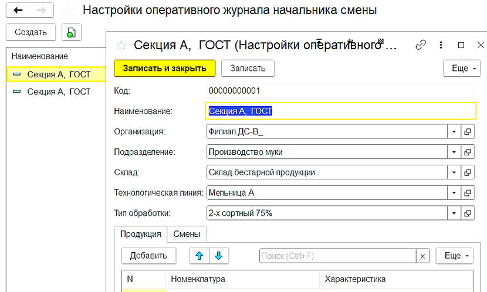The image size is (487, 292).
Task: Select highlighted first row Секция А, ГОСТ
Action: (x=56, y=74)
